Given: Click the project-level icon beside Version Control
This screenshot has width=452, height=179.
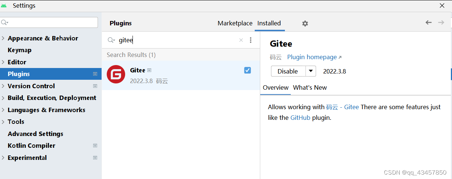Looking at the screenshot, I should click(95, 86).
